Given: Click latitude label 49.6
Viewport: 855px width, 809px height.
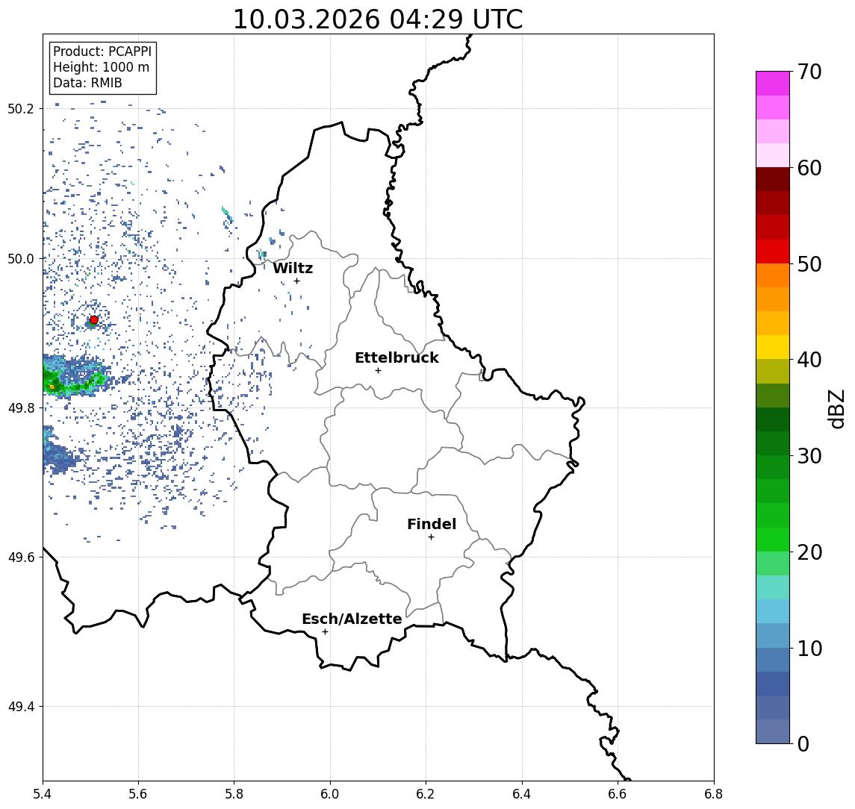Looking at the screenshot, I should point(21,557).
